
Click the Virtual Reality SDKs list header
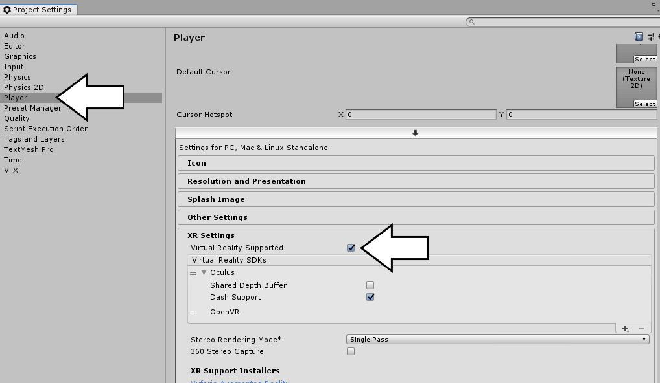coord(419,260)
